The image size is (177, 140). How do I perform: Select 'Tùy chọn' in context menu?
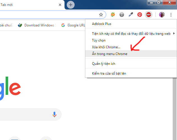(x=131, y=40)
